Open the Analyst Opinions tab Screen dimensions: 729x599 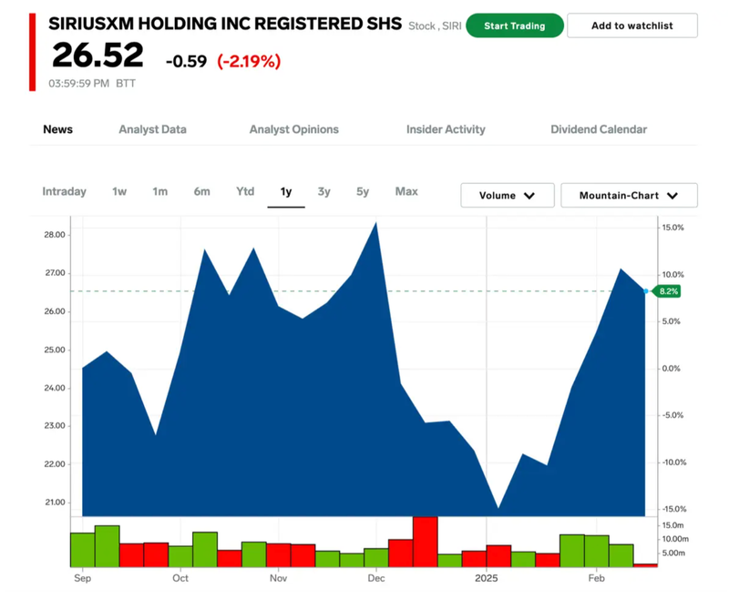pyautogui.click(x=293, y=129)
